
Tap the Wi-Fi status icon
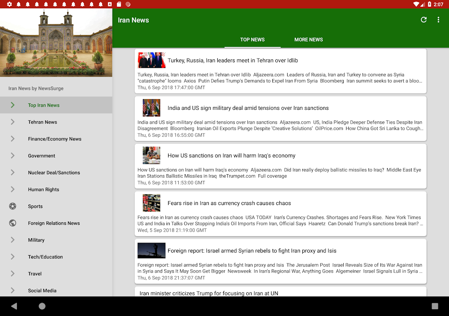[x=416, y=4]
